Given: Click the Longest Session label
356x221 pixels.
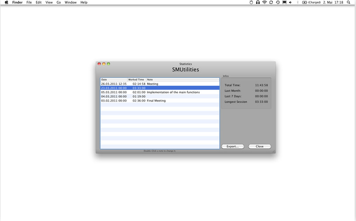Looking at the screenshot, I should pos(236,102).
